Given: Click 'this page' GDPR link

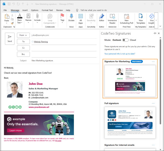Looking at the screenshot, I should pos(58,141).
